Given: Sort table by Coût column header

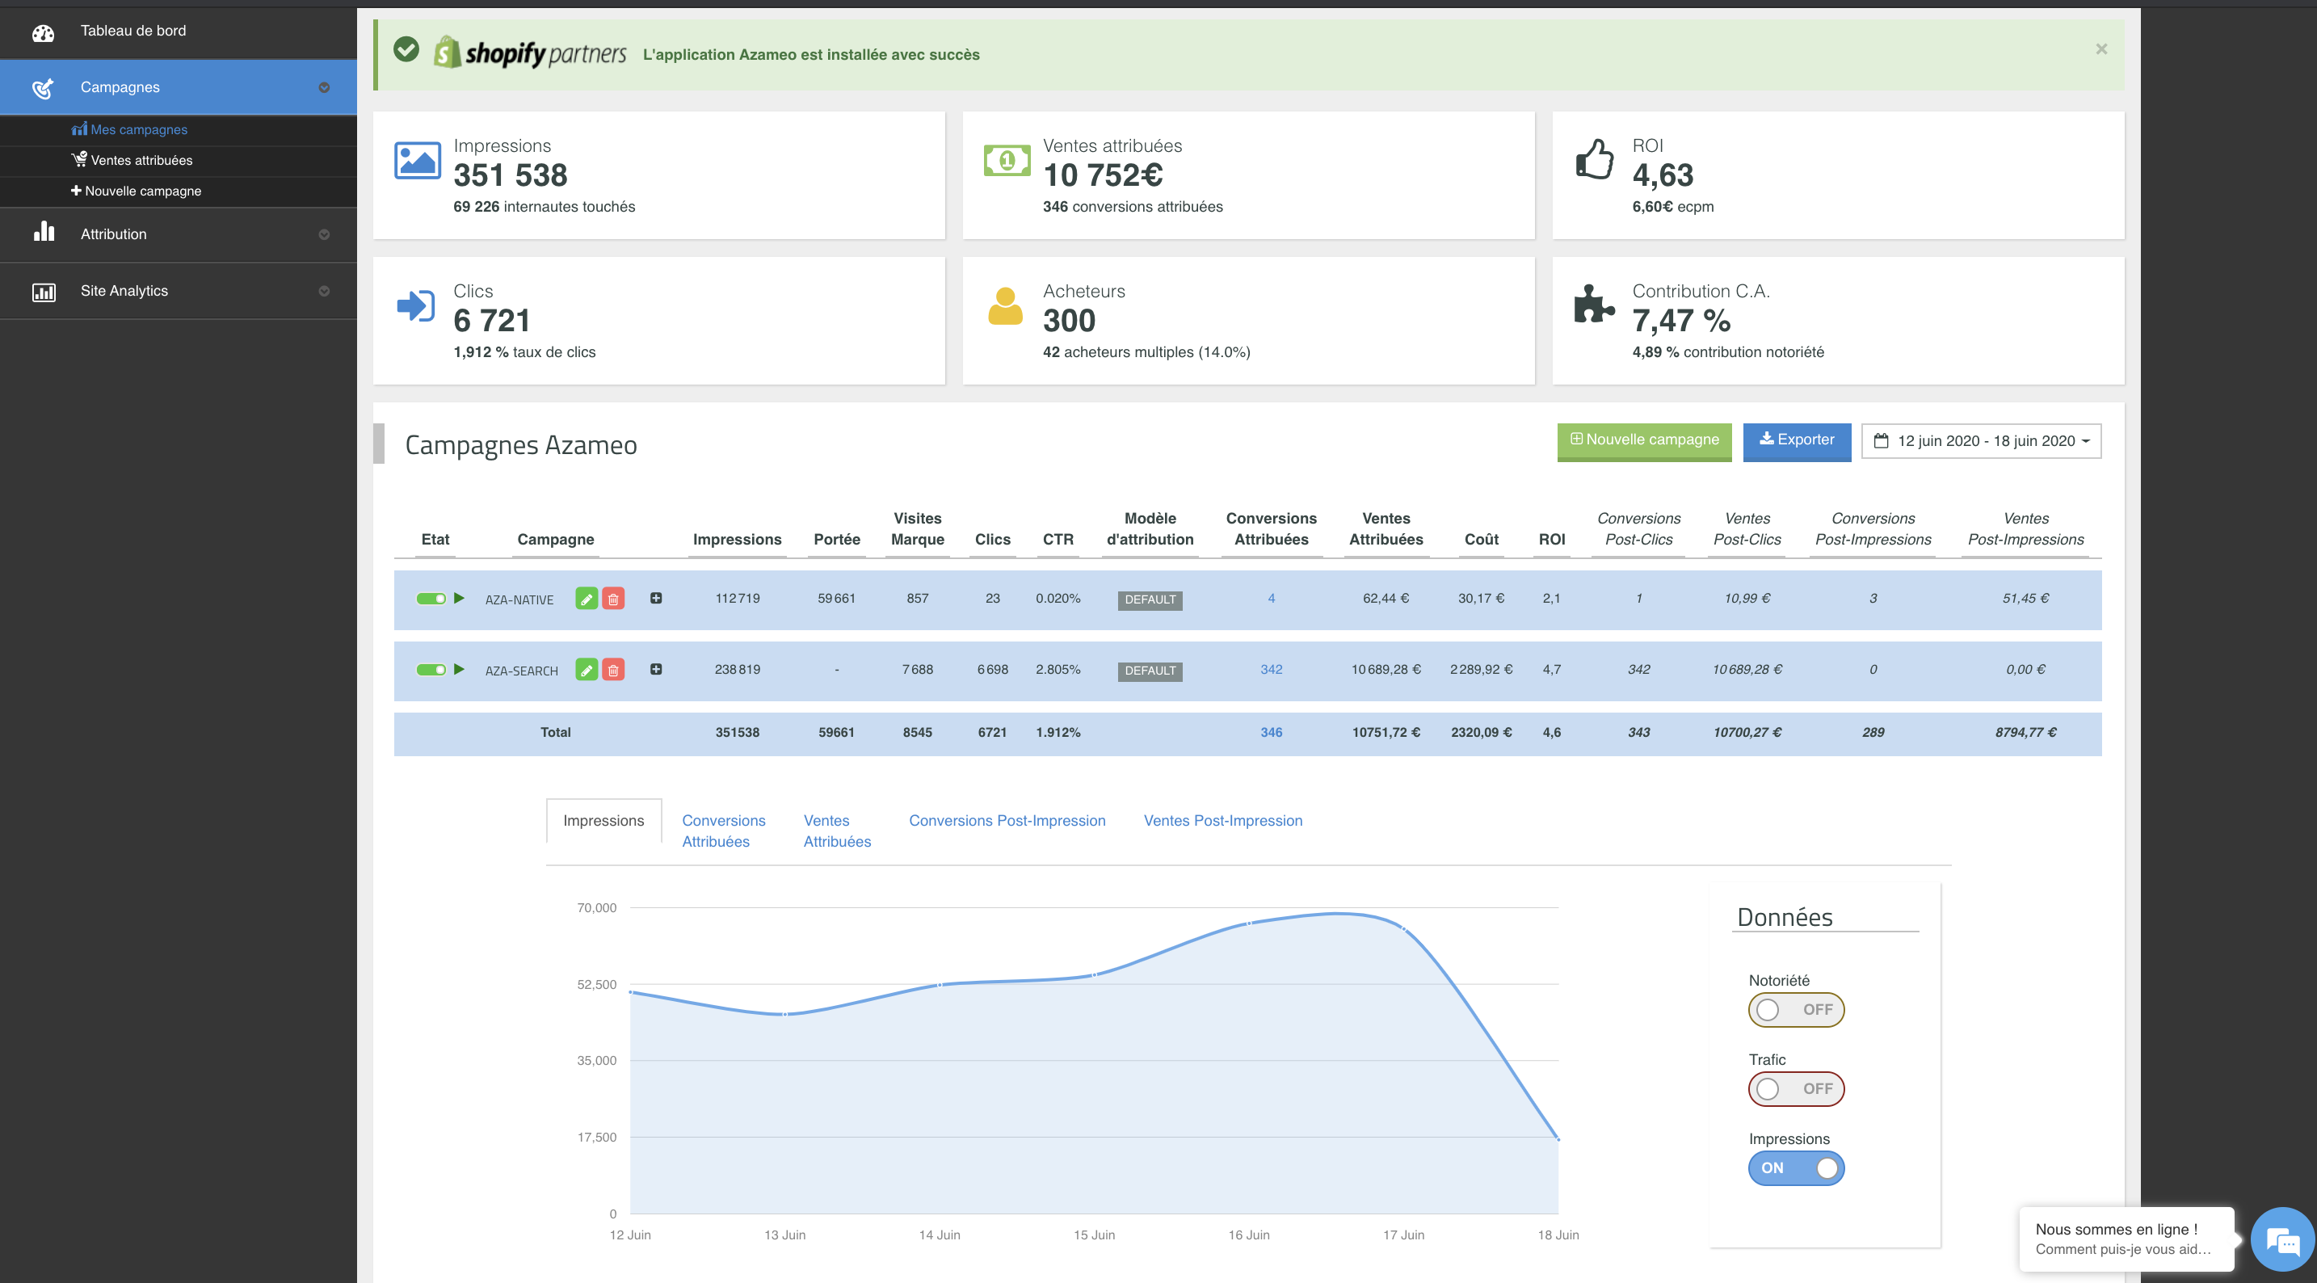Looking at the screenshot, I should (x=1481, y=539).
